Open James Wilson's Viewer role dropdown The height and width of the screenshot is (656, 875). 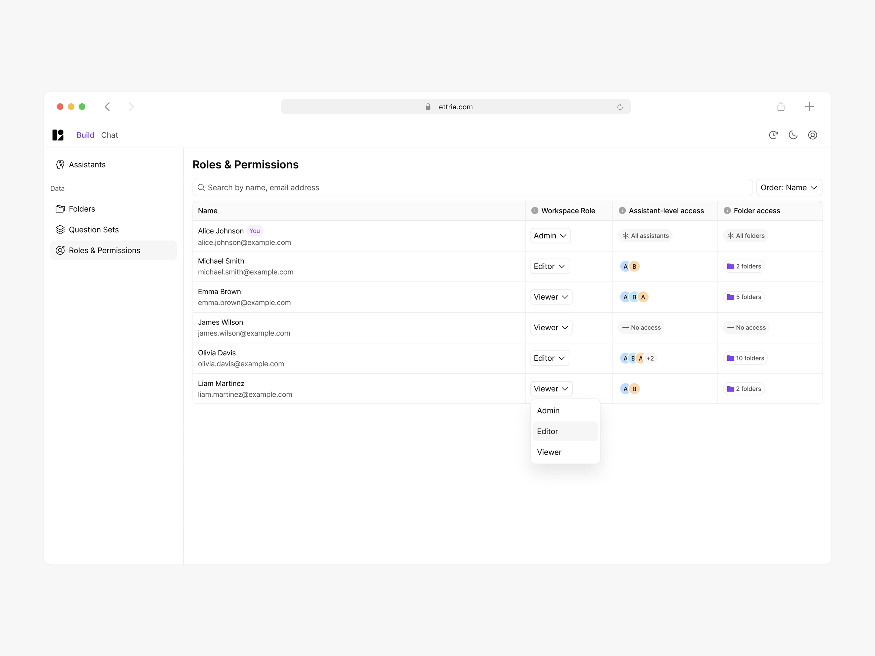(551, 327)
